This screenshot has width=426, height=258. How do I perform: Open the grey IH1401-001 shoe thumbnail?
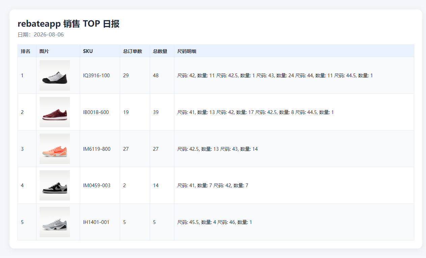click(55, 222)
